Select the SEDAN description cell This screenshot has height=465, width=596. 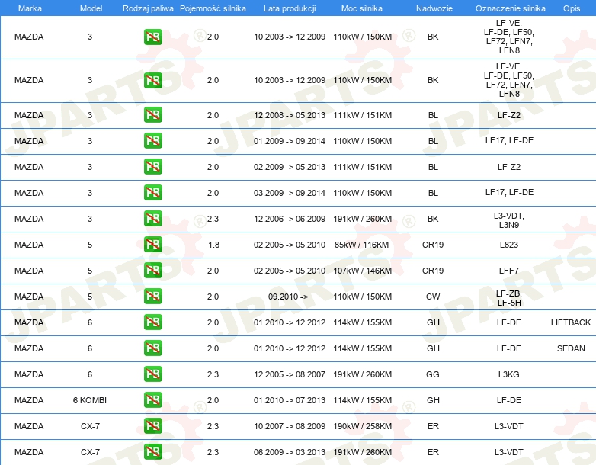[x=571, y=348]
